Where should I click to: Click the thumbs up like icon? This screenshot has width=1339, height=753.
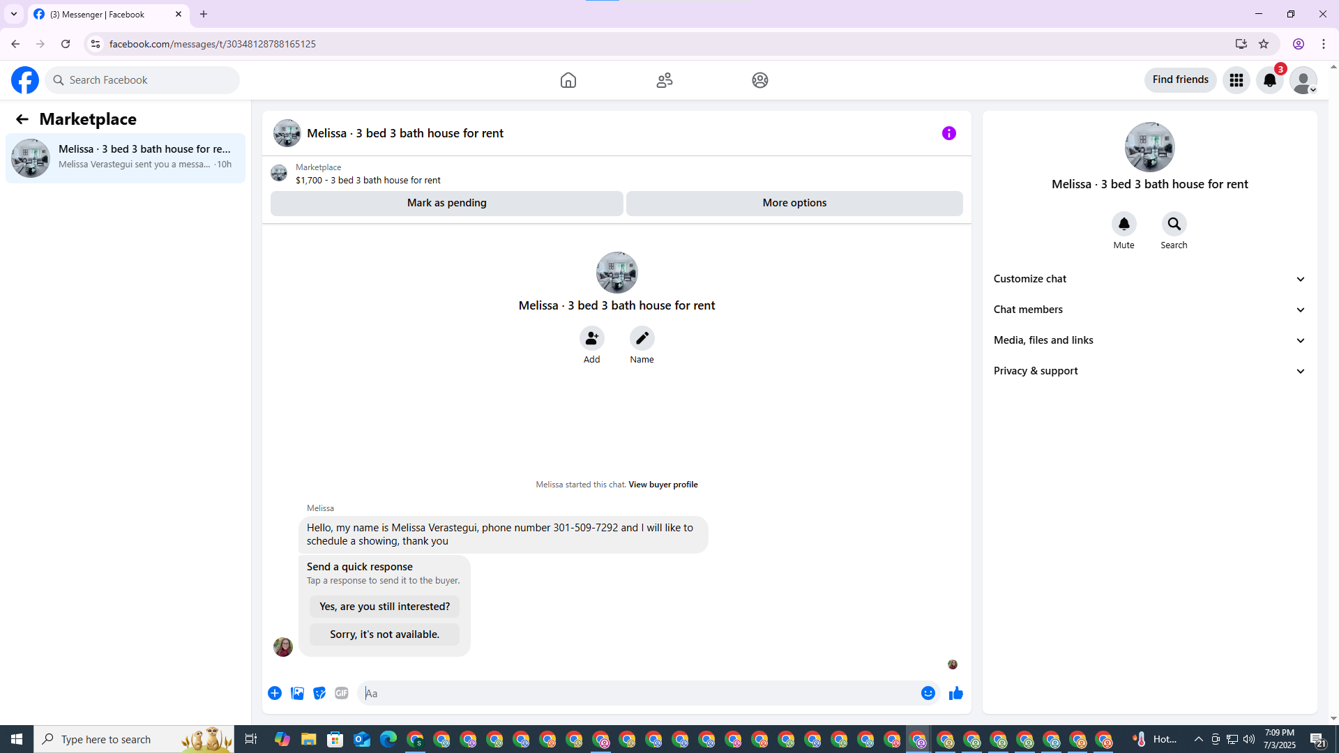[x=955, y=693]
